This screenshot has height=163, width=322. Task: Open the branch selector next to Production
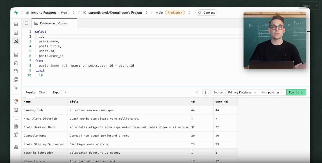pyautogui.click(x=189, y=12)
